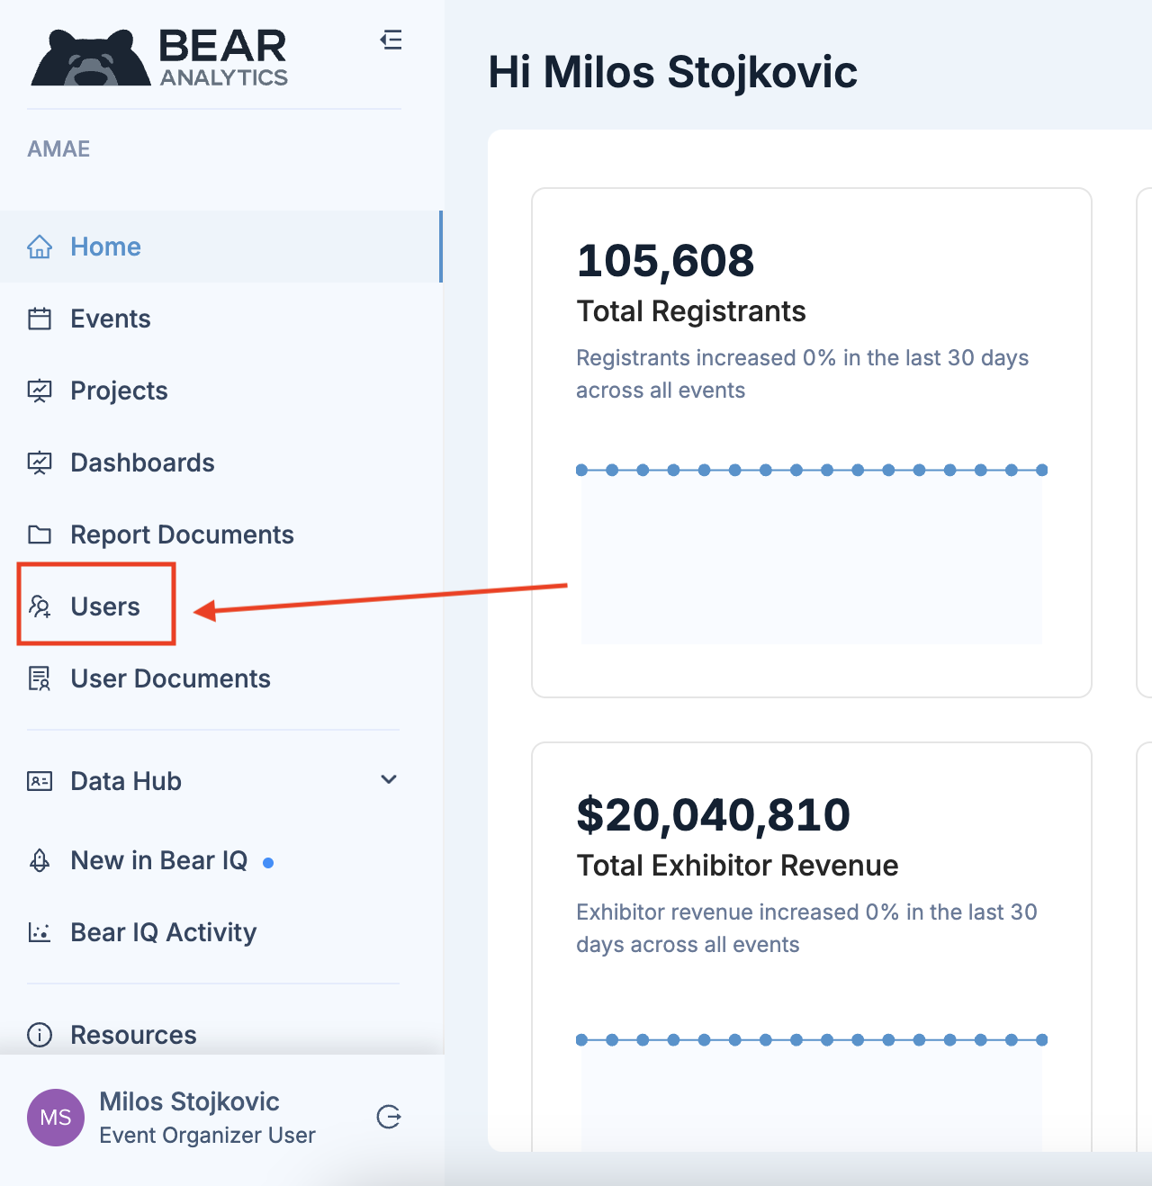Viewport: 1152px width, 1186px height.
Task: Click the New in Bear IQ rocket icon
Action: point(40,861)
